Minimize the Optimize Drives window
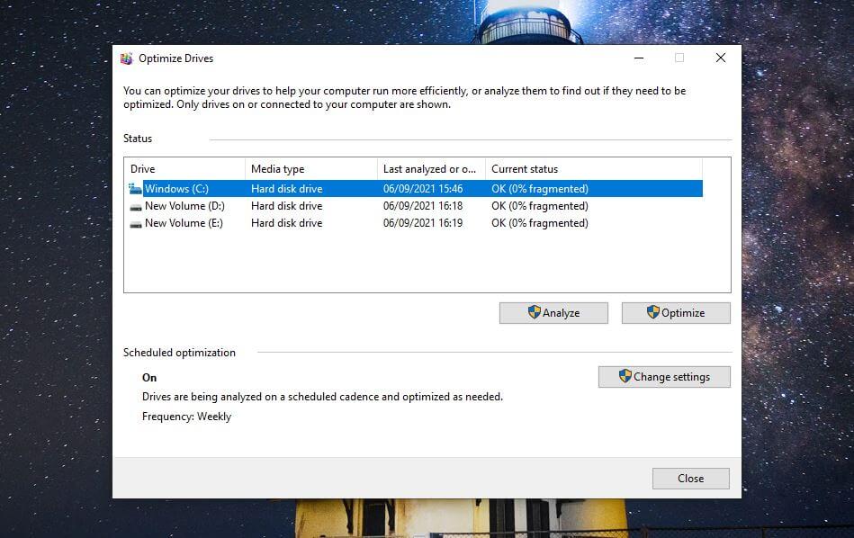Screen dimensions: 854x538 (x=639, y=58)
